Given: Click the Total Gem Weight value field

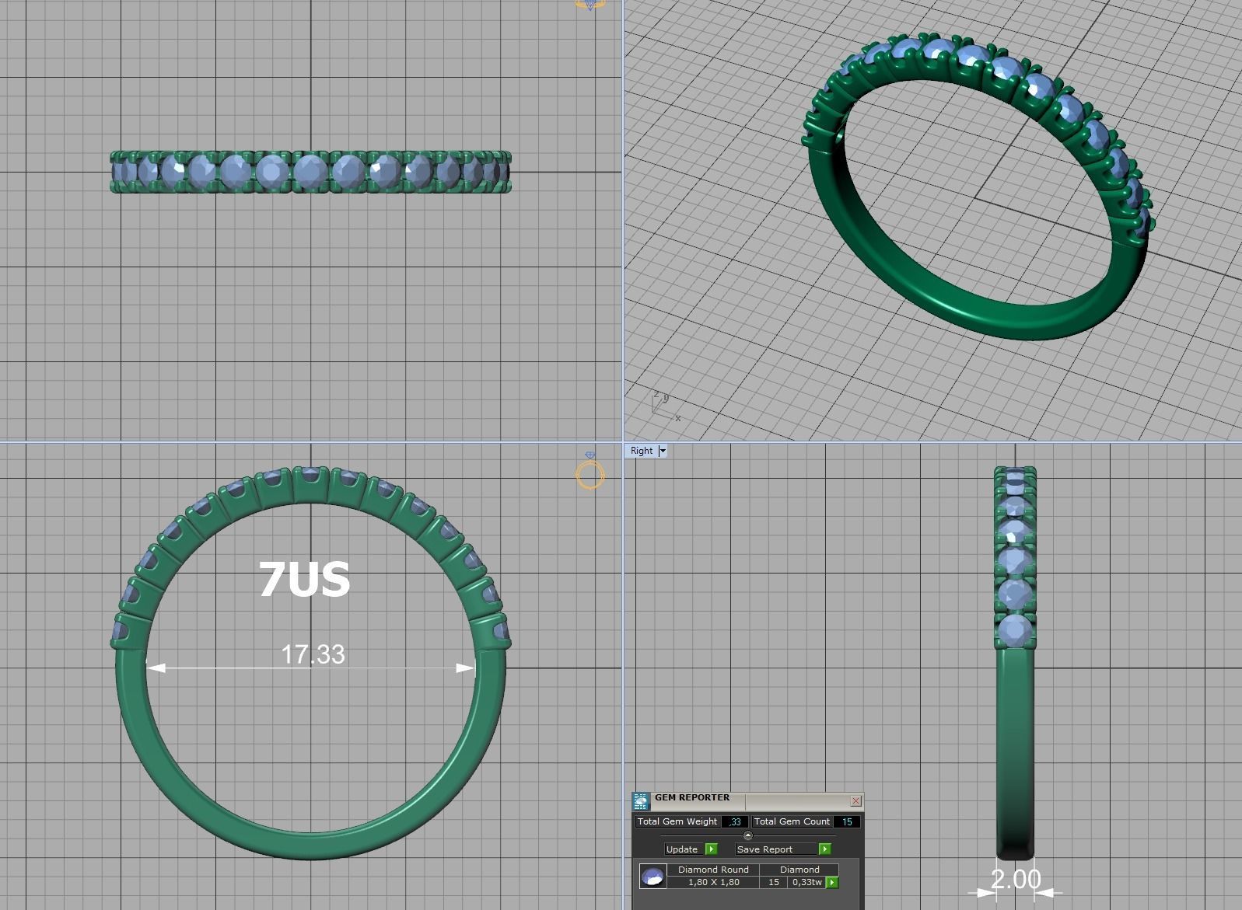Looking at the screenshot, I should click(x=735, y=821).
